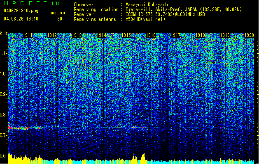This screenshot has width=259, height=164.
Task: Select the file name 0406261910.png
Action: [x=21, y=11]
